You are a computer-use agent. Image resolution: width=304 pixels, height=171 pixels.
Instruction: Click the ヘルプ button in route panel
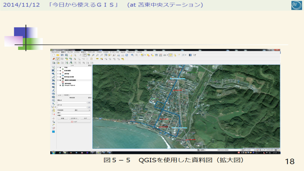[74, 121]
